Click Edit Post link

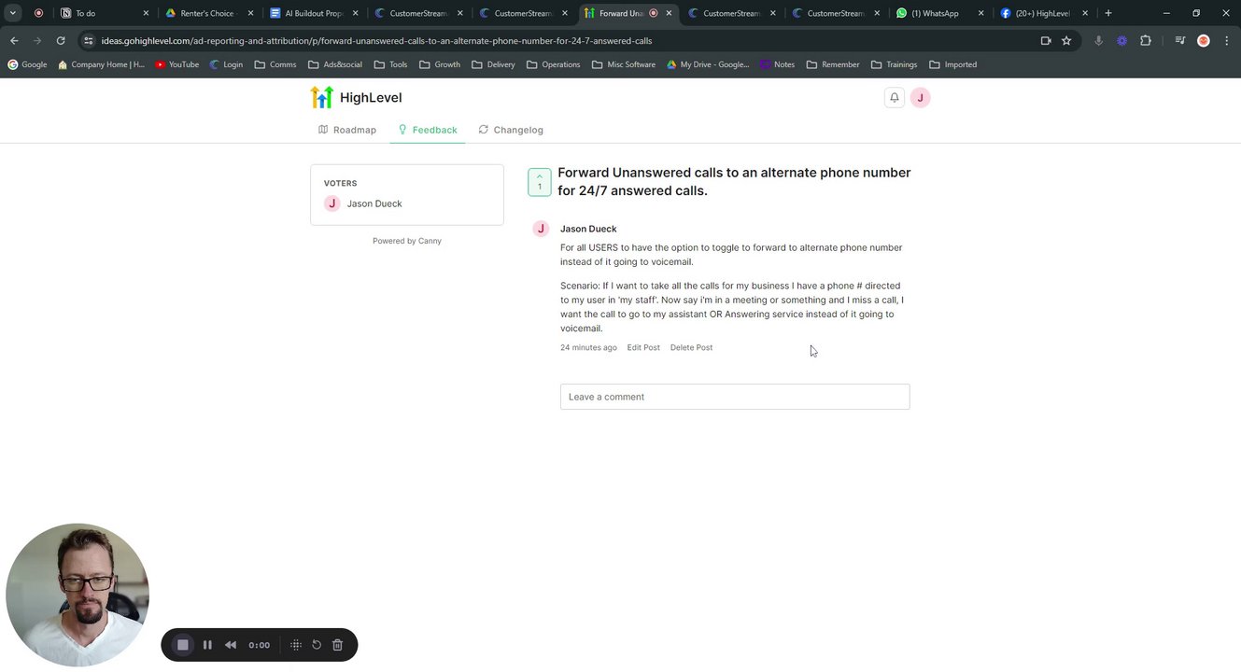click(643, 347)
